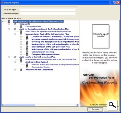Screen dimensions: 121x113
Task: Expand Location of elements, installations node
Action: 21,37
